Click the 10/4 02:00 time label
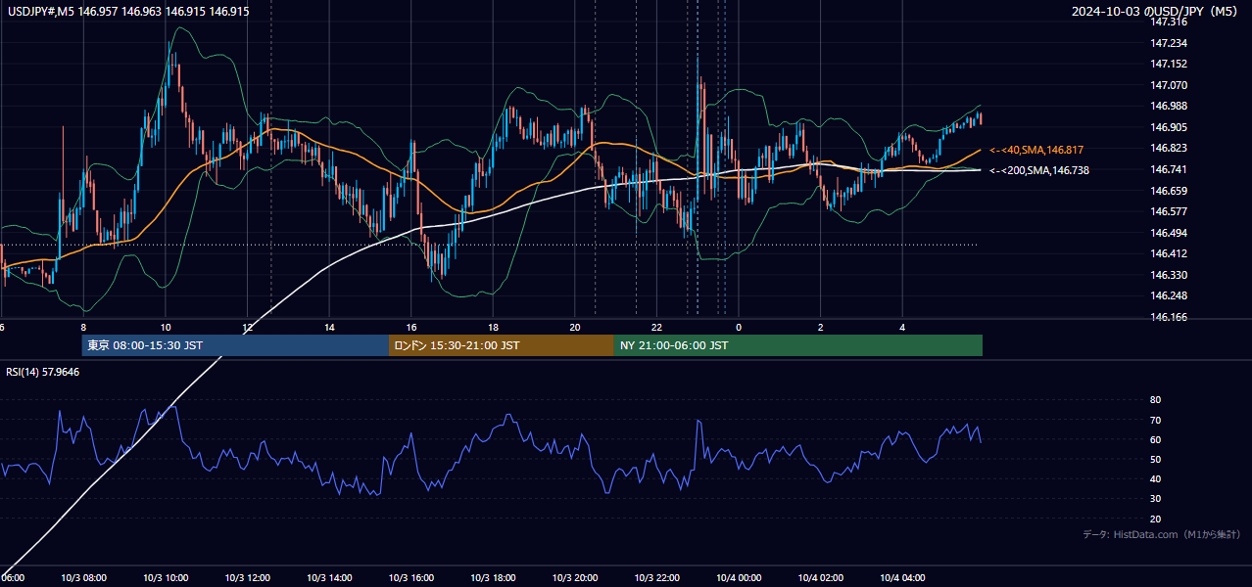 (x=820, y=578)
